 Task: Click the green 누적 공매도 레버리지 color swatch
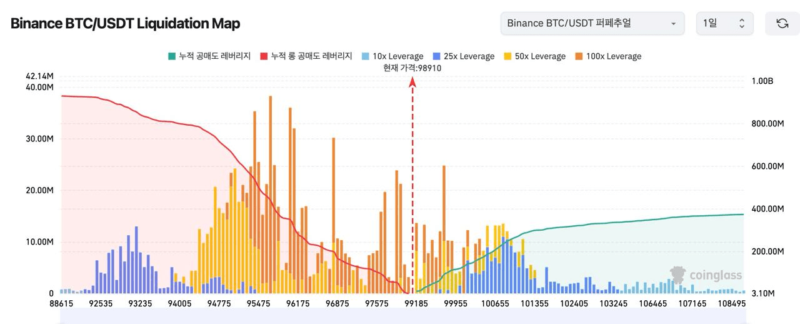point(171,56)
